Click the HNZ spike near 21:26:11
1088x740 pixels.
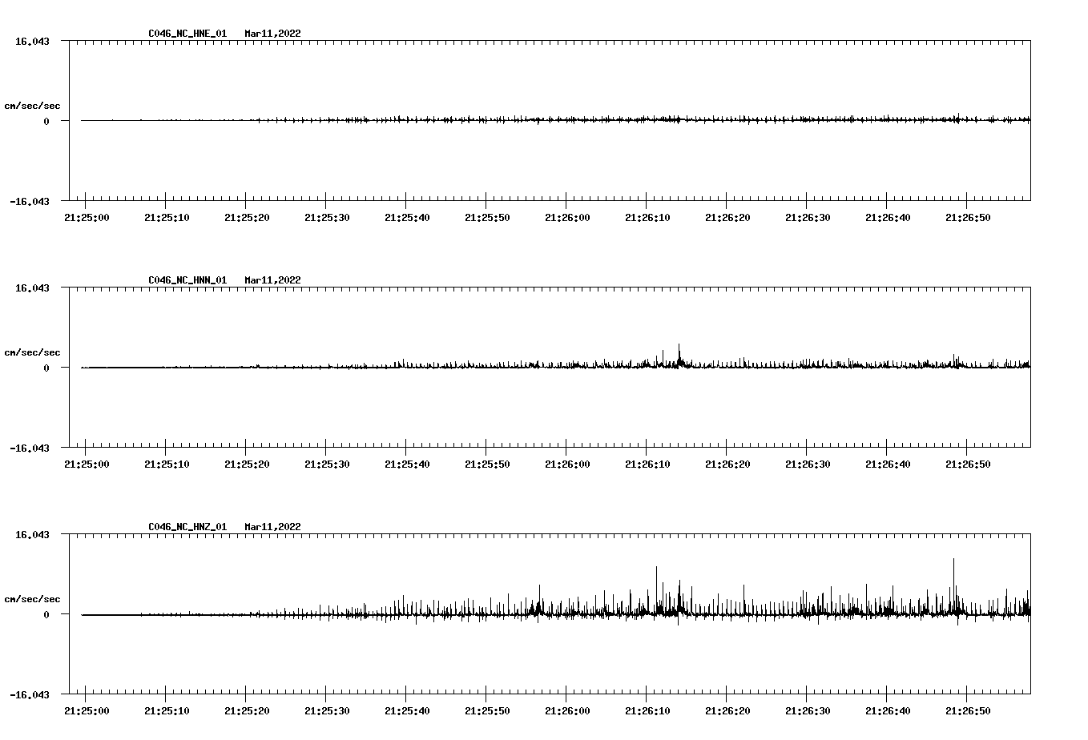tap(656, 589)
